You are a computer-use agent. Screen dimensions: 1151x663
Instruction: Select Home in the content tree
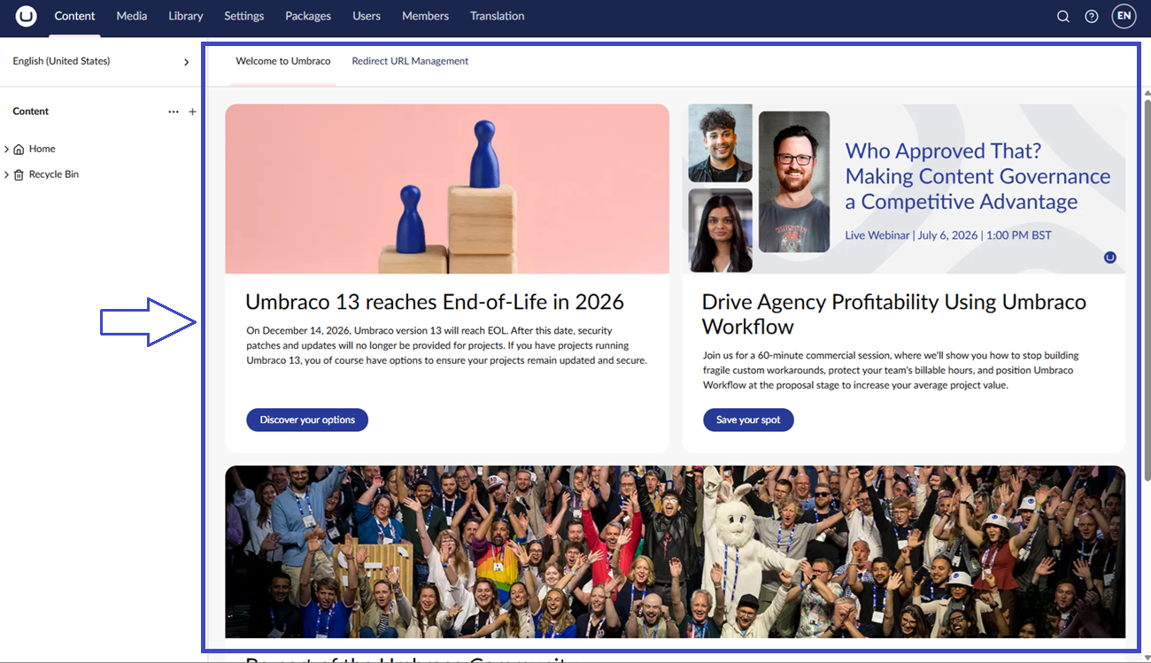click(42, 149)
